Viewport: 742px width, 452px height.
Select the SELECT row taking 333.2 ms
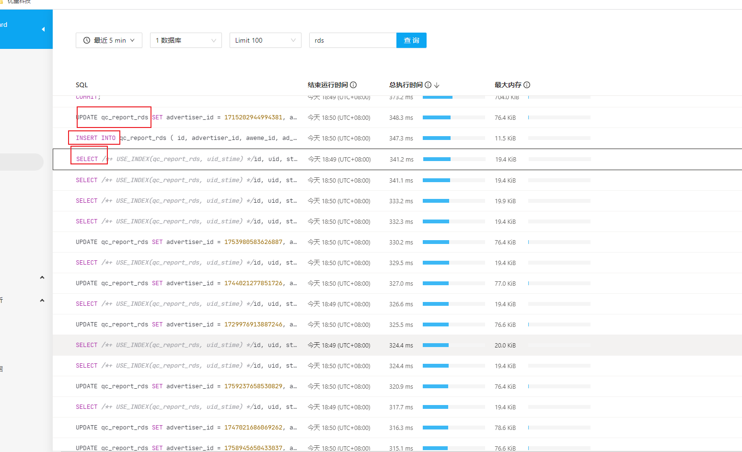point(397,201)
